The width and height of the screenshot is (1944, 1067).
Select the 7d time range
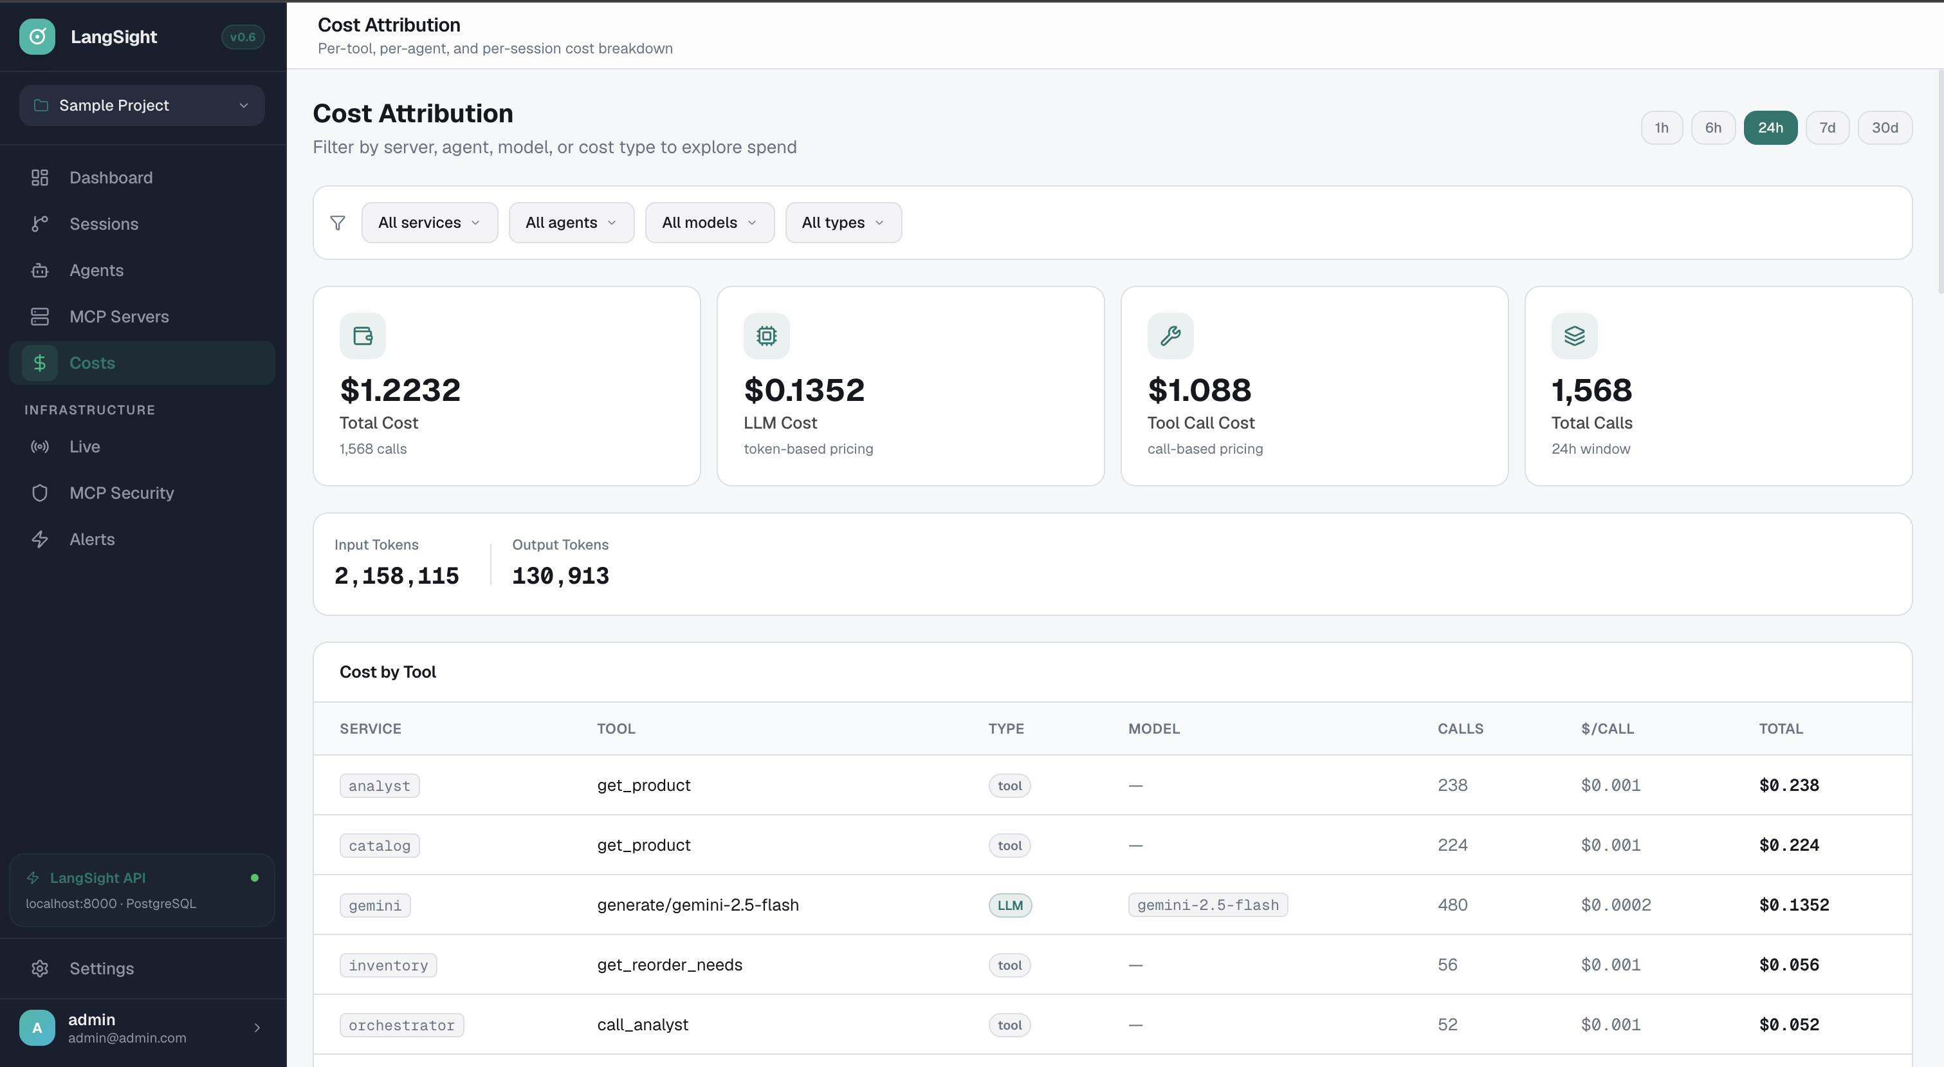1826,127
